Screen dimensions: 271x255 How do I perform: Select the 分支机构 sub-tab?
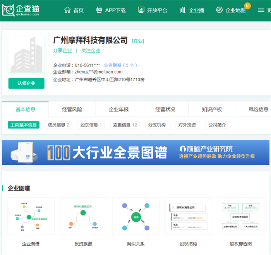pyautogui.click(x=158, y=125)
